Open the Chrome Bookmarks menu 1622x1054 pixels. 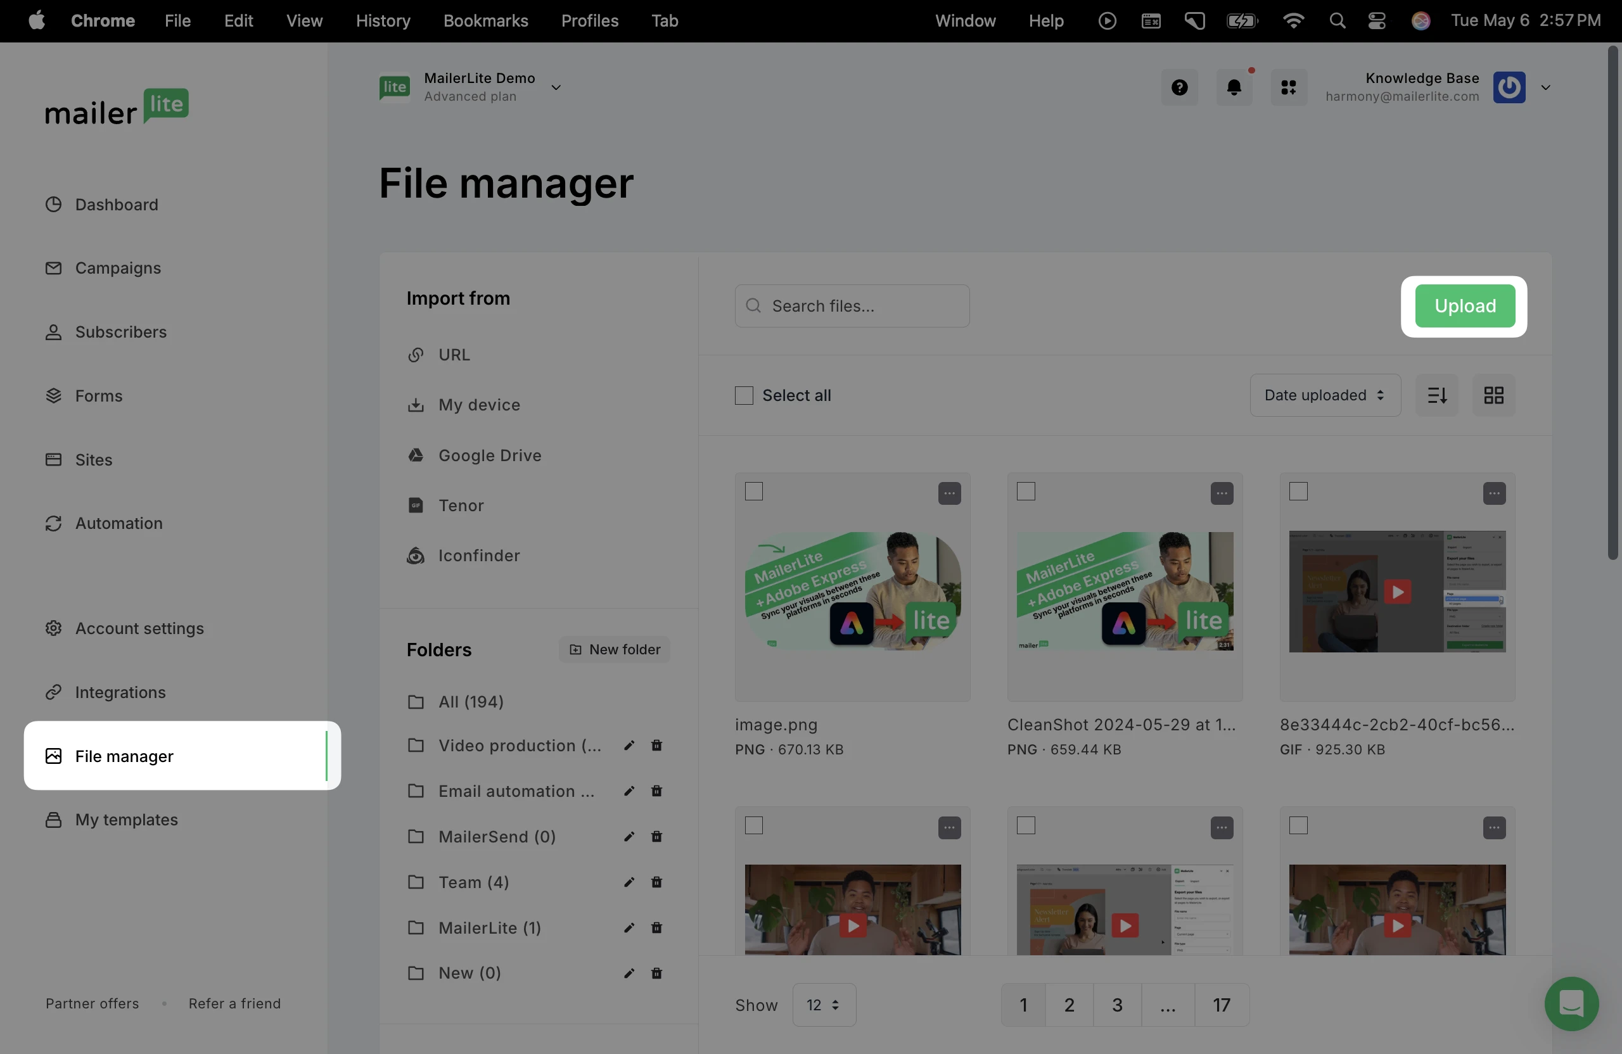pyautogui.click(x=485, y=20)
